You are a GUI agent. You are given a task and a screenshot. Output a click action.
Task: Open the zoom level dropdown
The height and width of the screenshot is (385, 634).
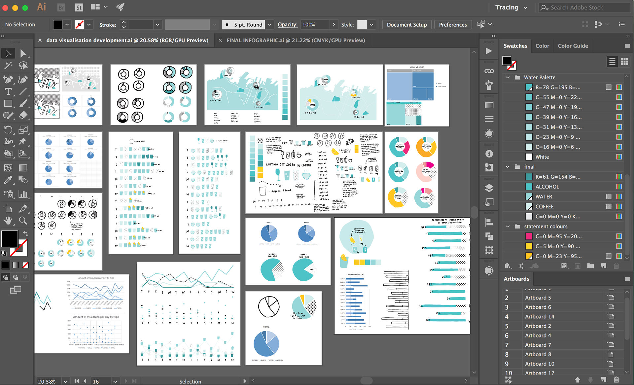[65, 381]
